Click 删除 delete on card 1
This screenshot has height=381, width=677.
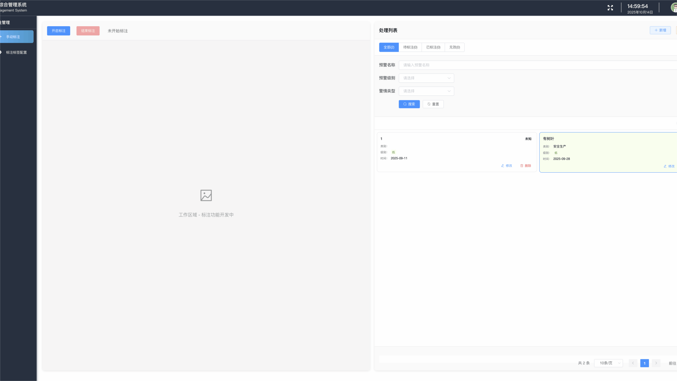coord(526,166)
